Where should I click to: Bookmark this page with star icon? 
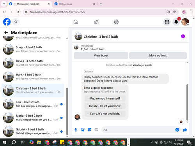(x=174, y=12)
